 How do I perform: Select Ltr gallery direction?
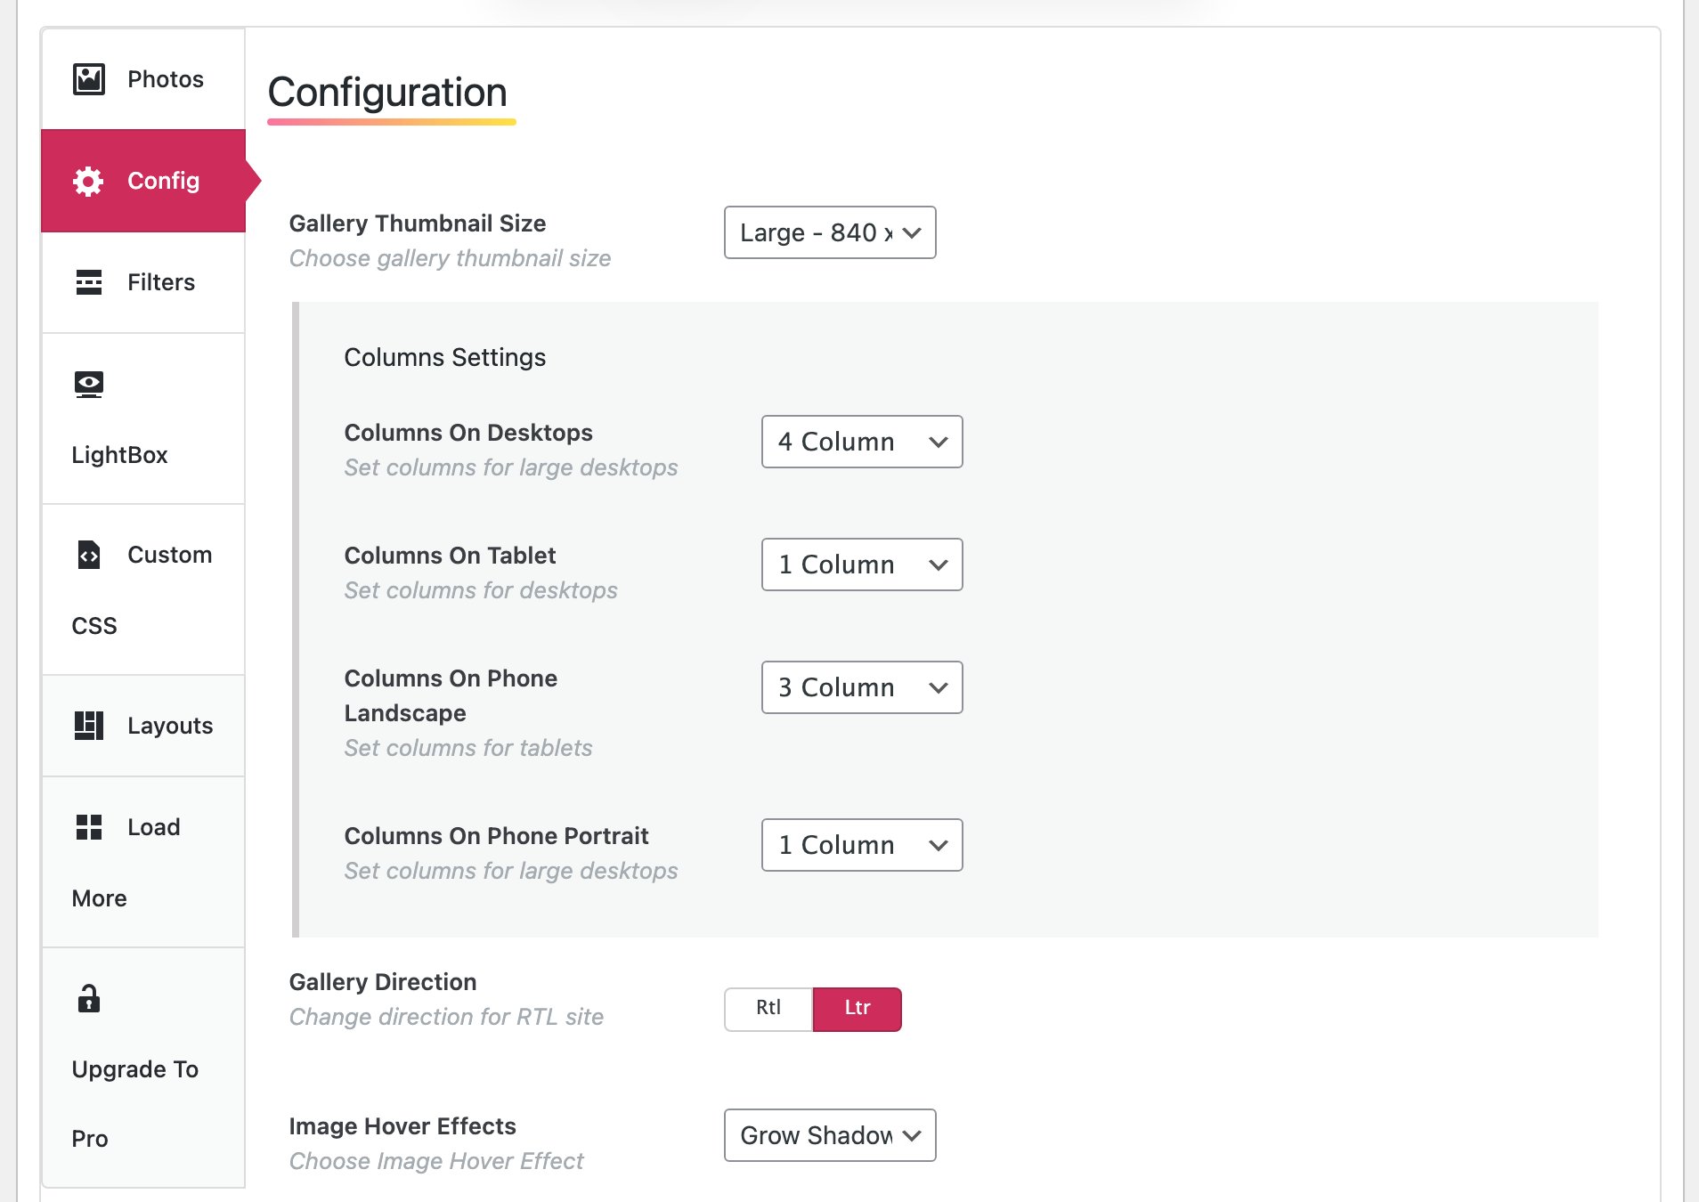pos(857,1009)
